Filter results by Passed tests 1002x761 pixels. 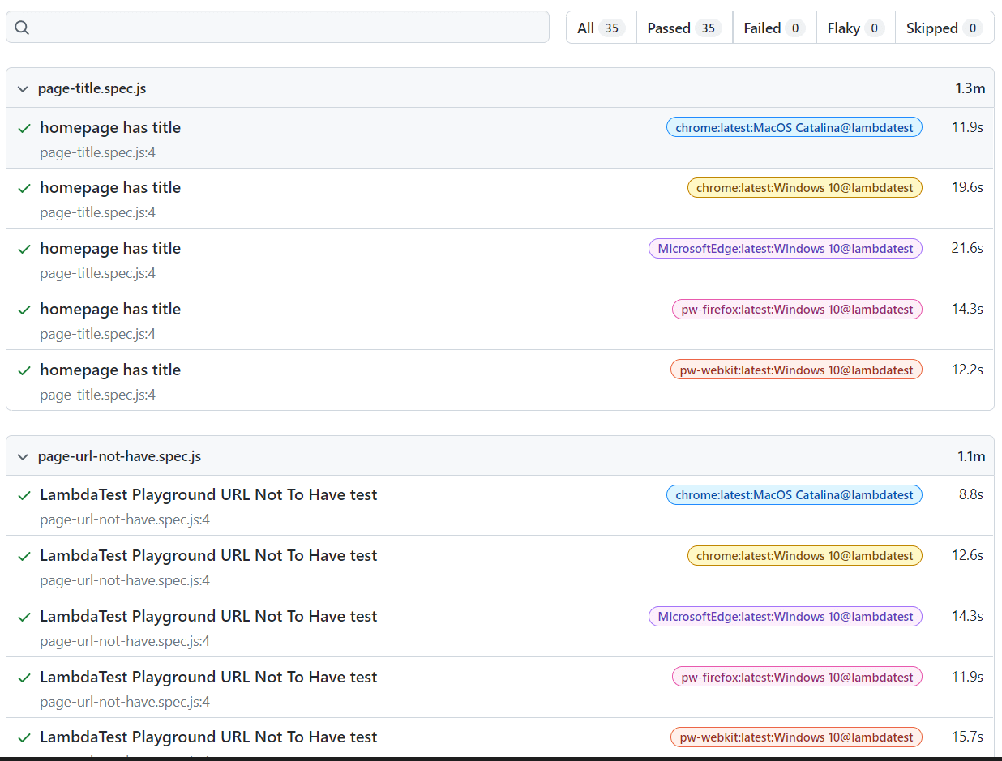tap(683, 27)
